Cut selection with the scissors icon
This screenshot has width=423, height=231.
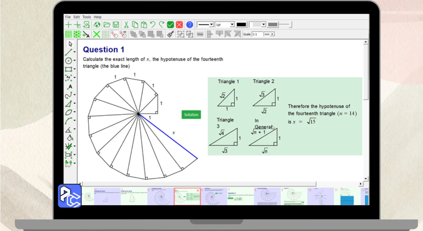point(126,24)
